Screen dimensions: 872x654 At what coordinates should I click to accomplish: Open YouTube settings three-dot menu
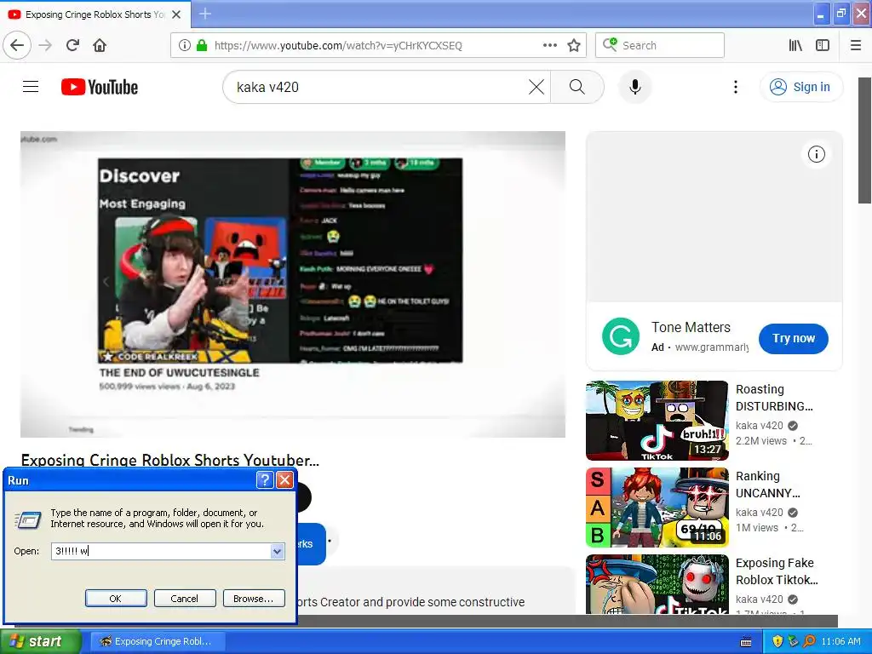click(735, 87)
